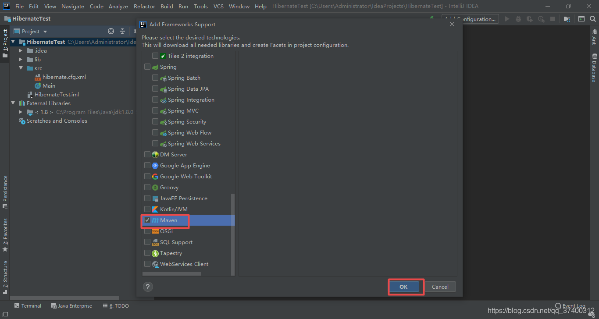Open the Event Log
This screenshot has height=319, width=599.
570,306
